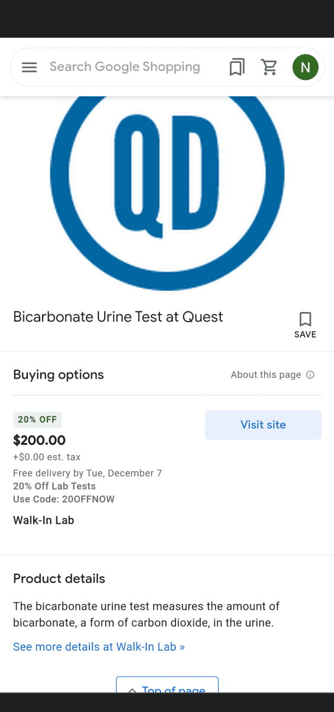This screenshot has width=334, height=712.
Task: Click the Top of page button
Action: pos(167,685)
